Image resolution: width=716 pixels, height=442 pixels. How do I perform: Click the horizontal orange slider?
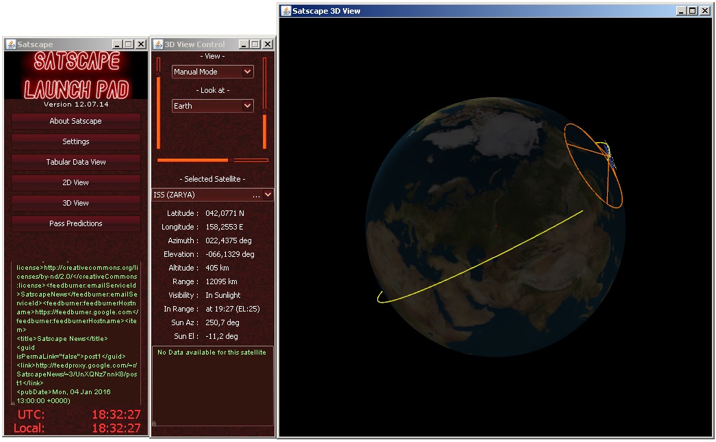click(x=213, y=161)
